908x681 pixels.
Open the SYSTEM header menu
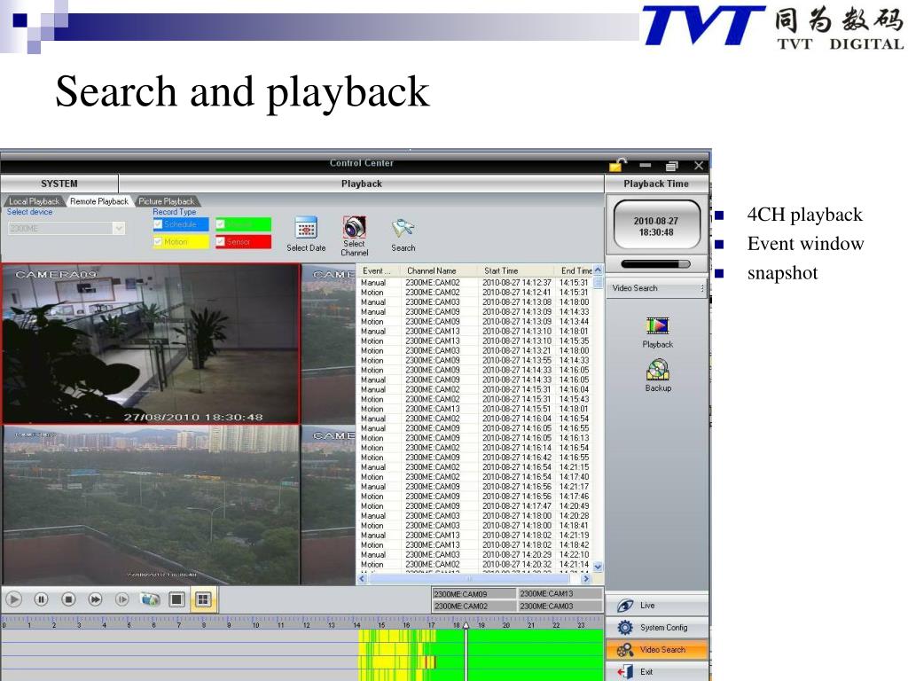click(x=59, y=184)
